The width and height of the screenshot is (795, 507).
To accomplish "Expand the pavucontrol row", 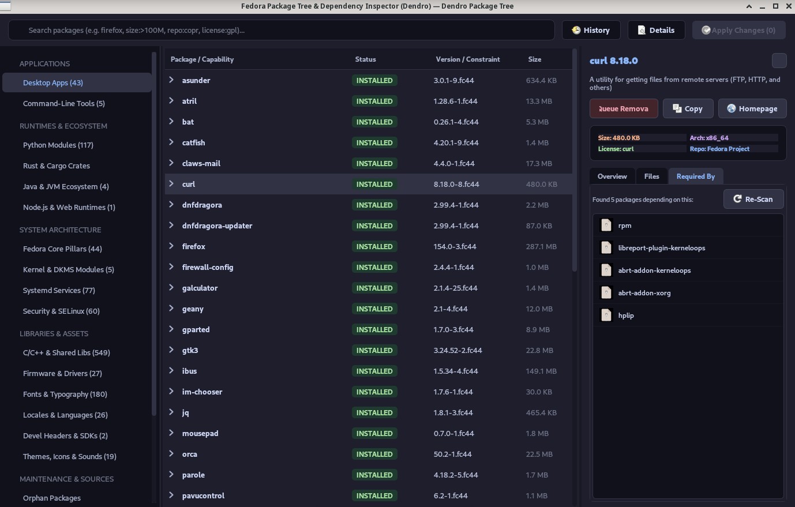I will pyautogui.click(x=171, y=495).
